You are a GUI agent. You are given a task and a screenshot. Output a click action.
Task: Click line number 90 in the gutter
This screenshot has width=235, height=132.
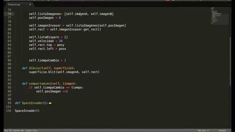[x=9, y=68]
